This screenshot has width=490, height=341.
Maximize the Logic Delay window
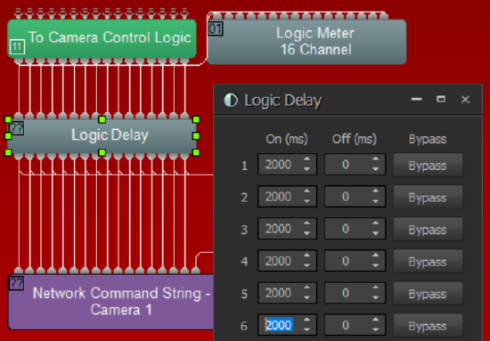(441, 100)
